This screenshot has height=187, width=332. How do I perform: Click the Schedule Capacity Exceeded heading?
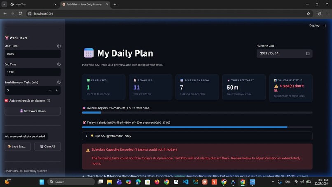coord(134,149)
